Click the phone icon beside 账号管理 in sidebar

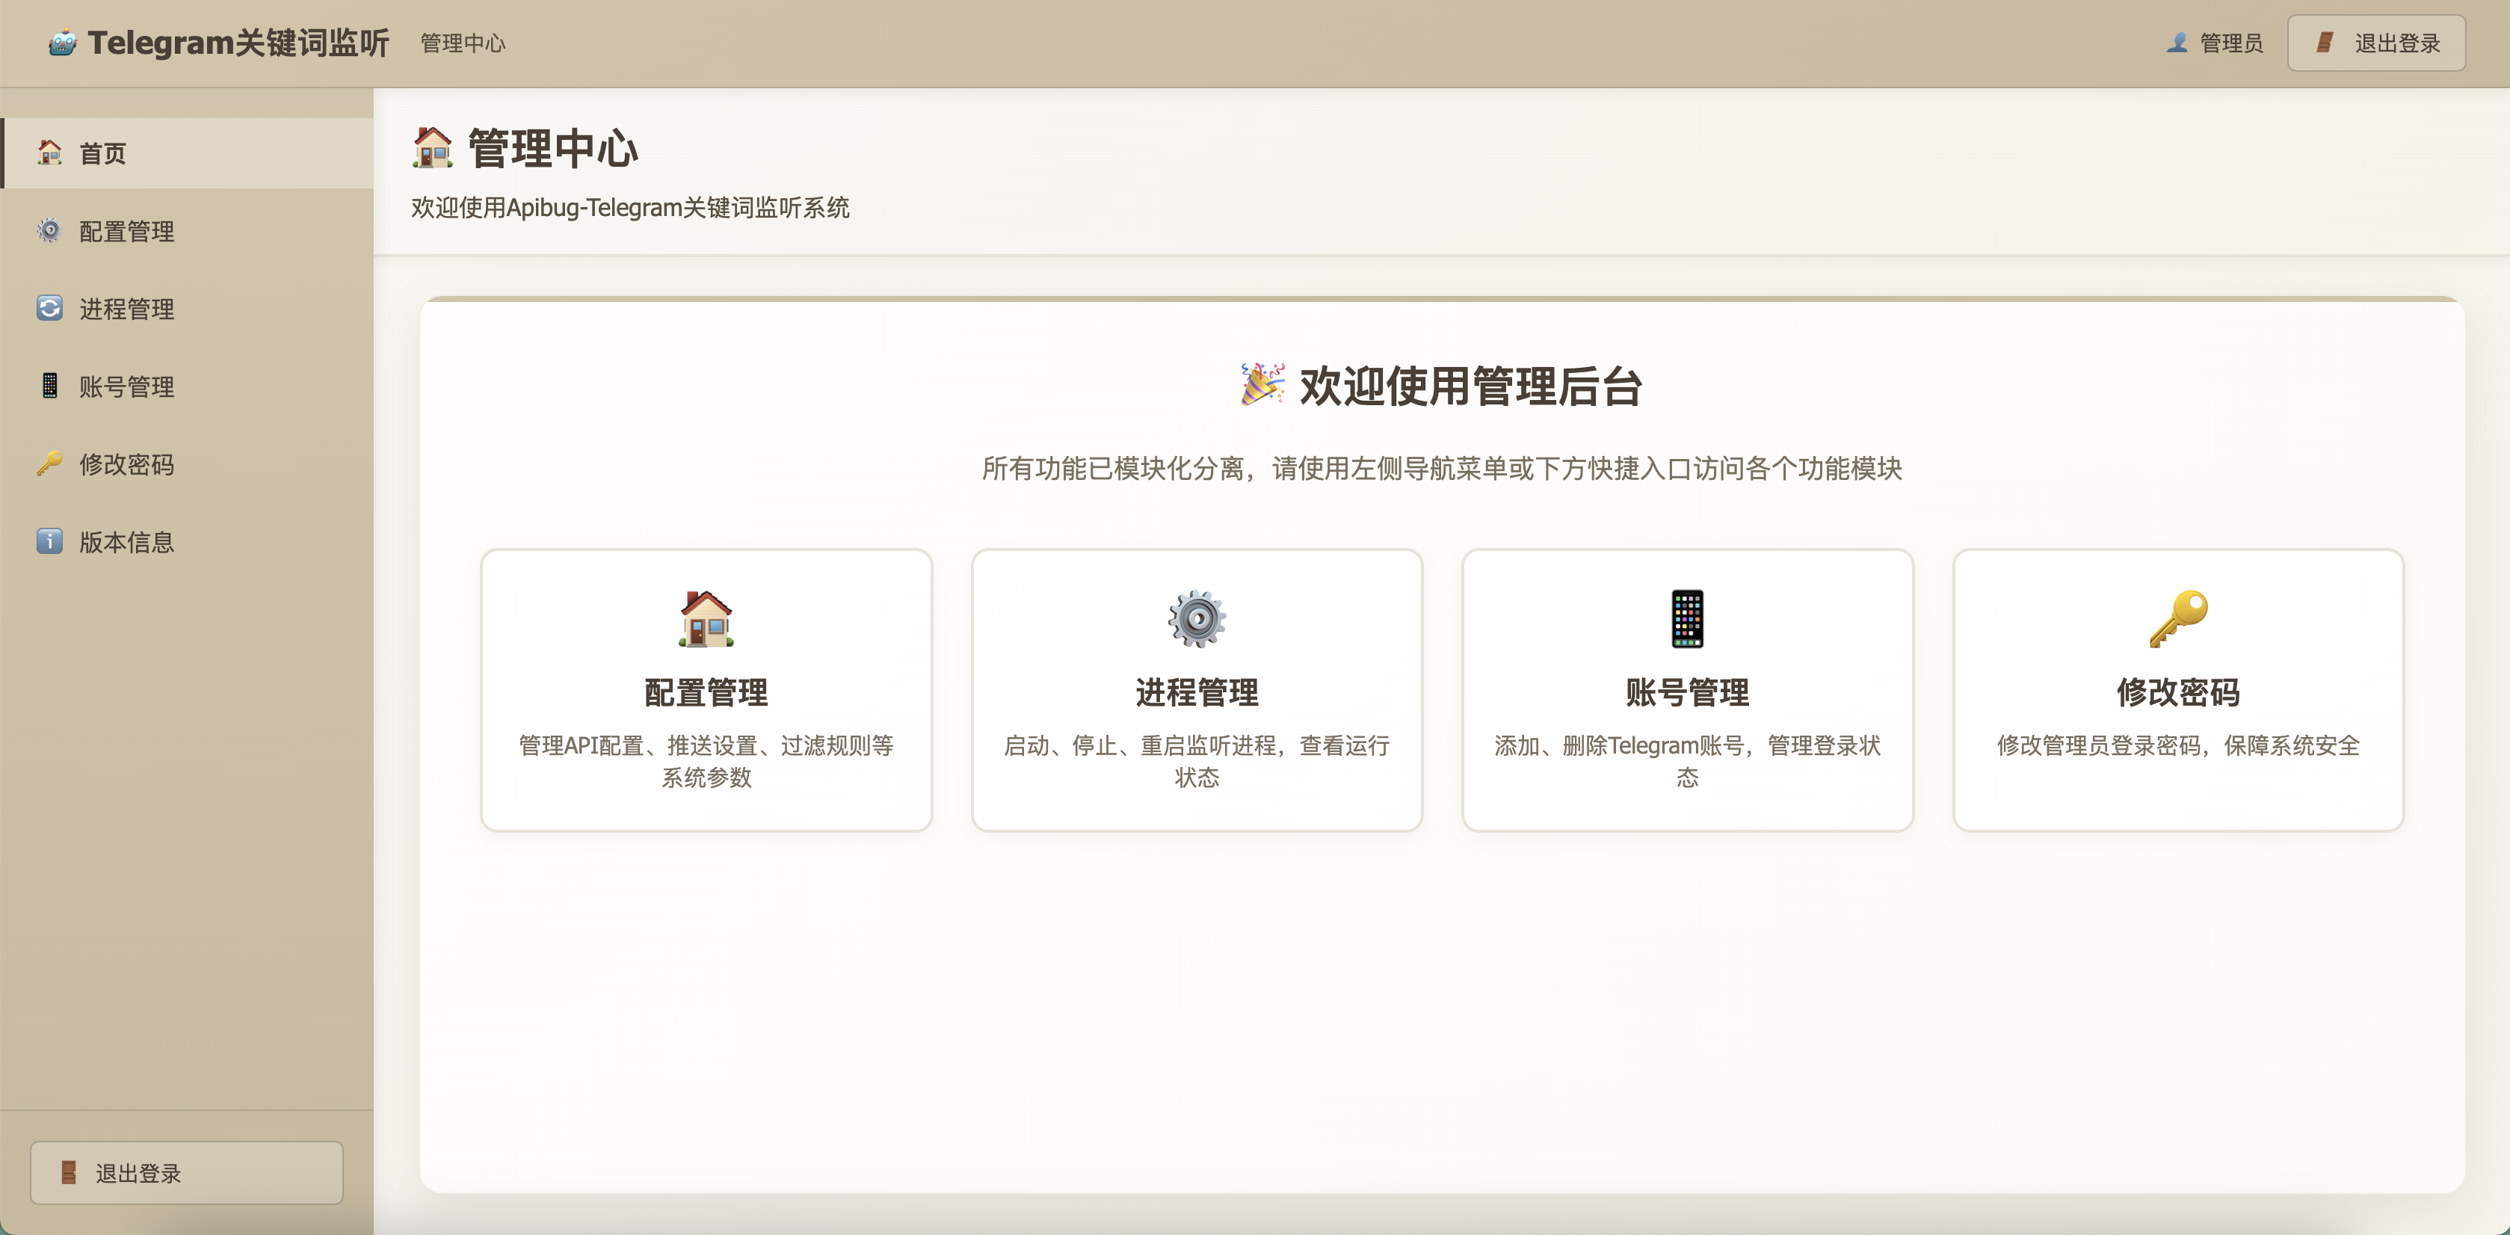point(49,386)
